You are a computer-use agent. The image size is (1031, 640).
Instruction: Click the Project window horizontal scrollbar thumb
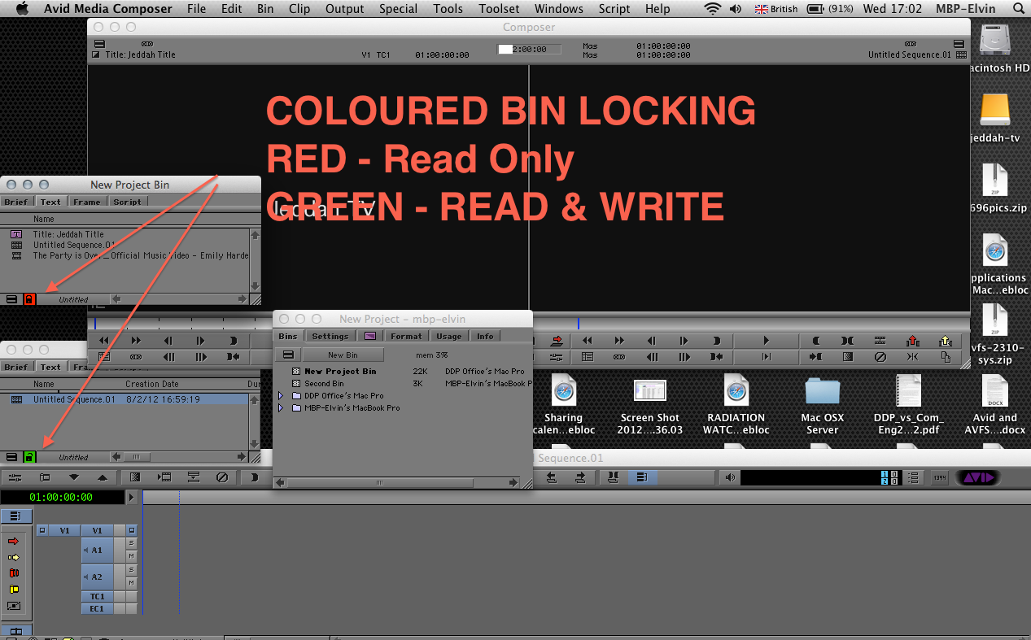point(379,482)
